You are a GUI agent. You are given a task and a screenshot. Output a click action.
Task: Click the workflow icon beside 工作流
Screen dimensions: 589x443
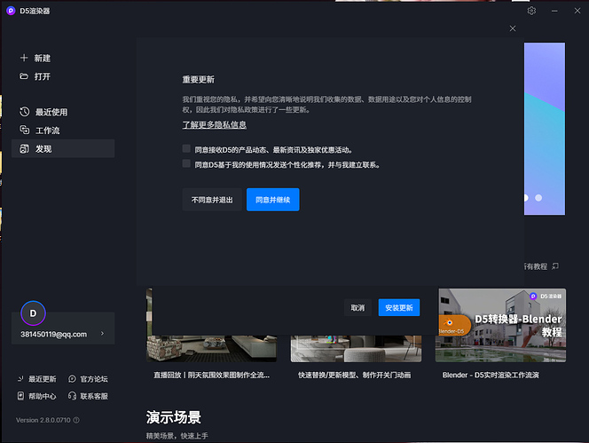pos(25,131)
